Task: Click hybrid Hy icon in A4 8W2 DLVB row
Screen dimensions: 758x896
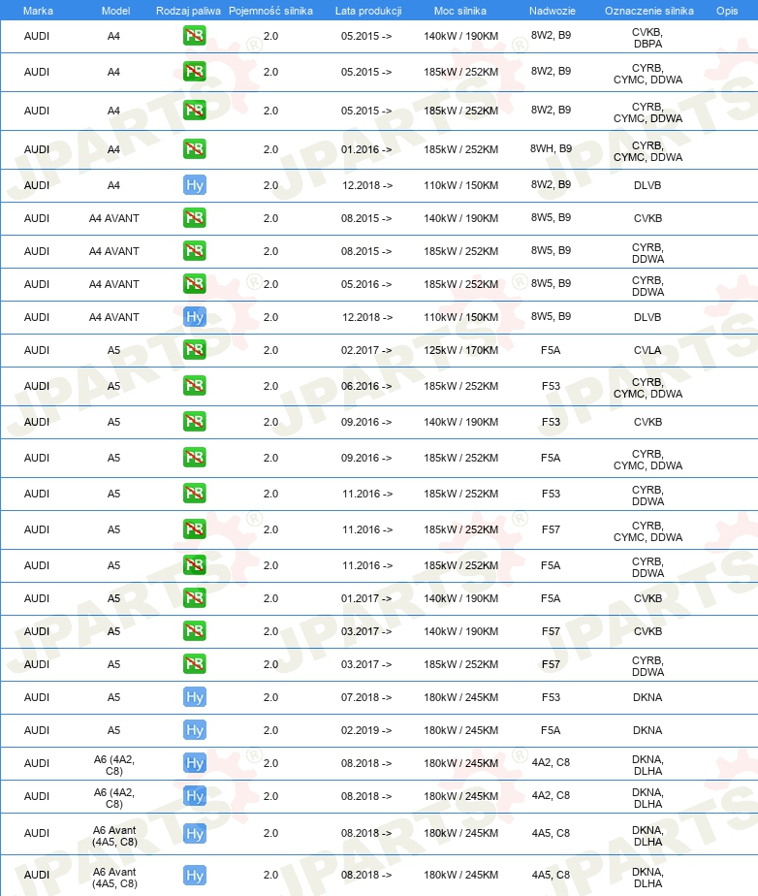Action: [x=194, y=185]
